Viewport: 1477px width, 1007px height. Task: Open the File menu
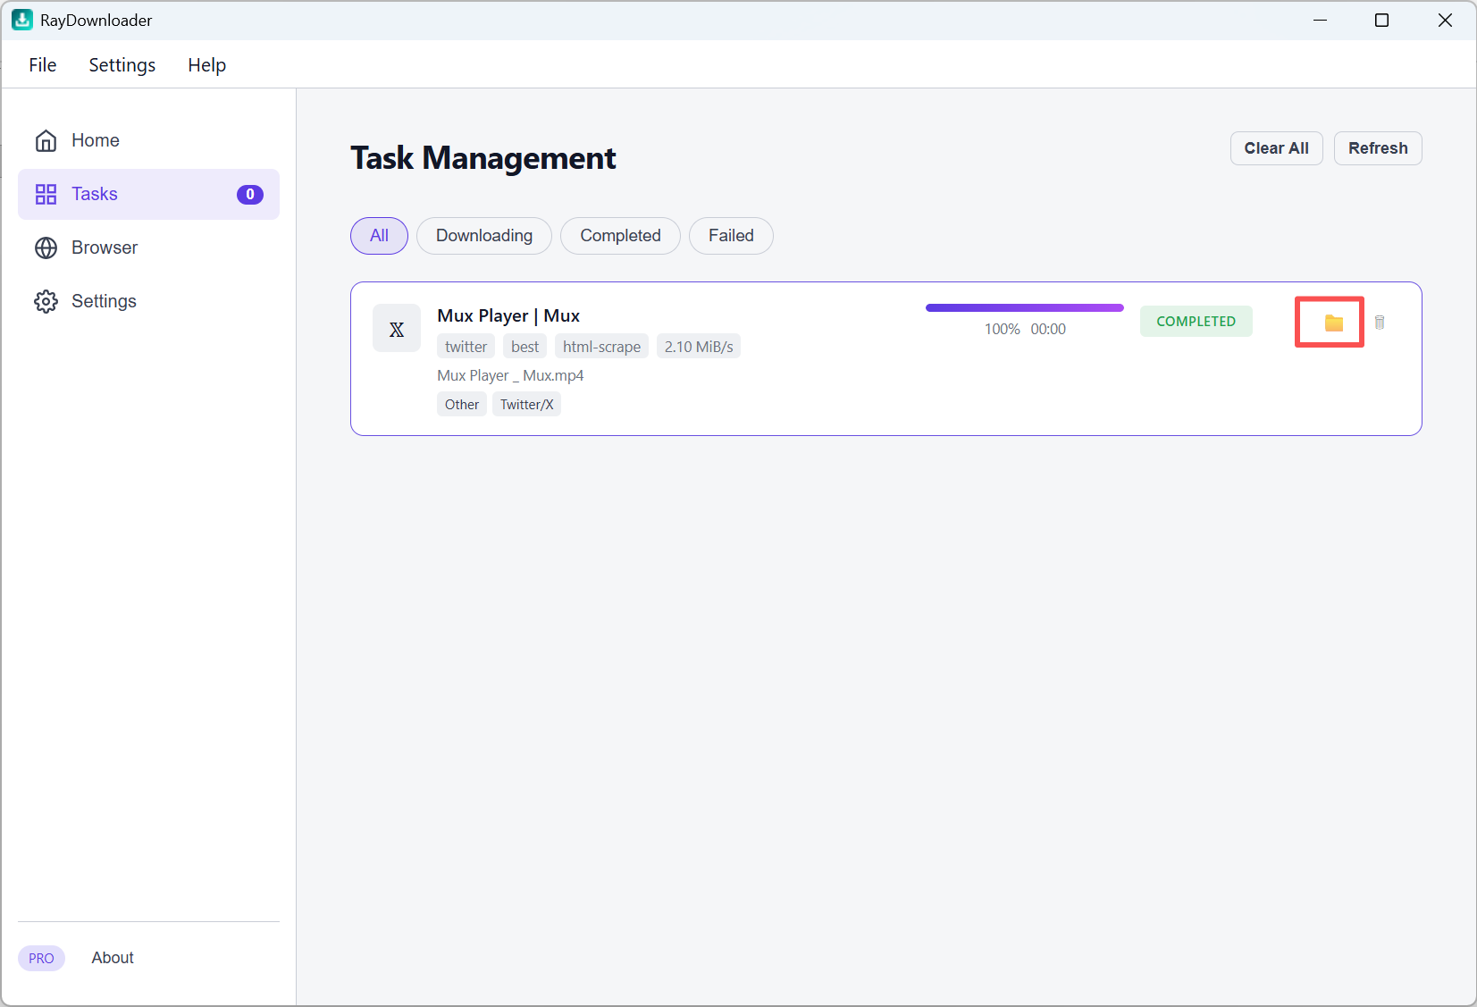[x=43, y=65]
